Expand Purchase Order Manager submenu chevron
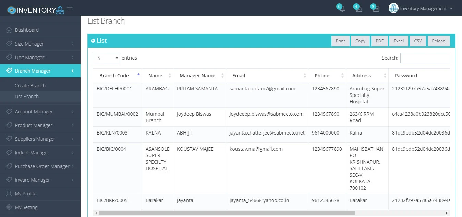Screen dimensions: 462x217 [73, 166]
